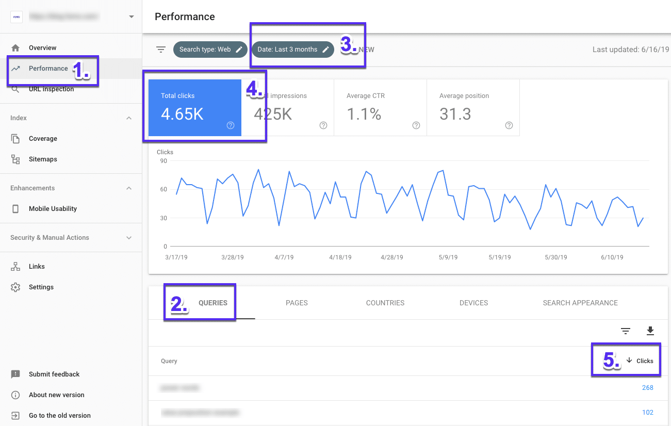Image resolution: width=671 pixels, height=426 pixels.
Task: Collapse the Index section
Action: point(128,118)
